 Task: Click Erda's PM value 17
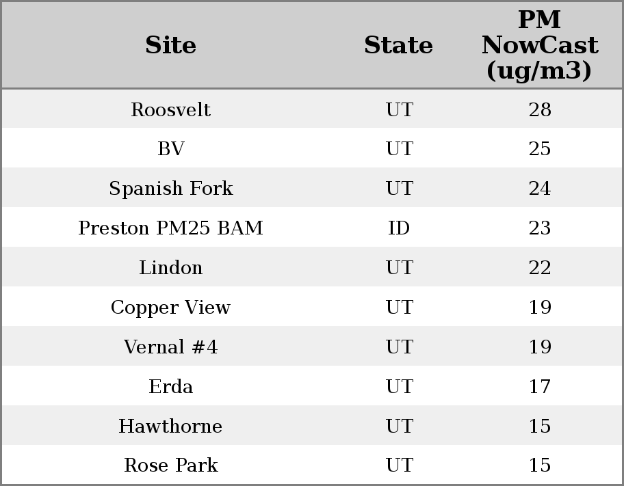coord(539,386)
